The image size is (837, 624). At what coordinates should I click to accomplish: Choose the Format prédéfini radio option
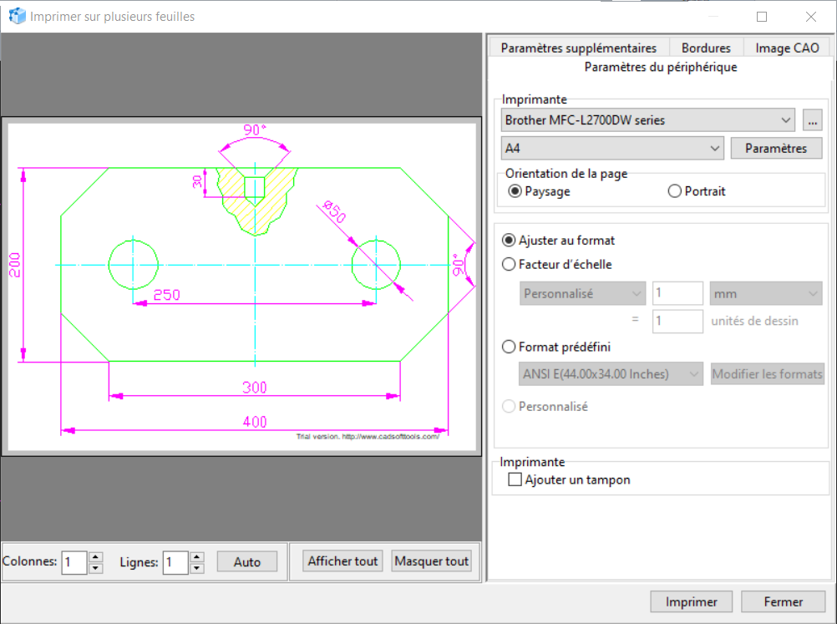509,346
